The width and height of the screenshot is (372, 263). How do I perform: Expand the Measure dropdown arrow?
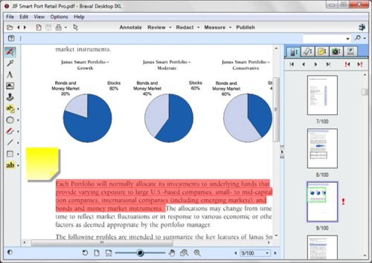tap(230, 27)
